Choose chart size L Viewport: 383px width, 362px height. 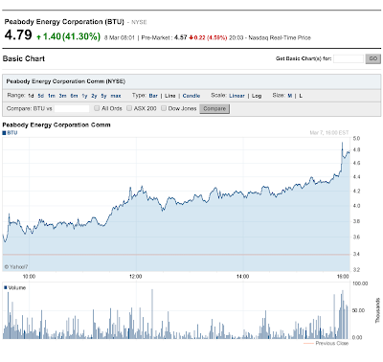pos(301,96)
